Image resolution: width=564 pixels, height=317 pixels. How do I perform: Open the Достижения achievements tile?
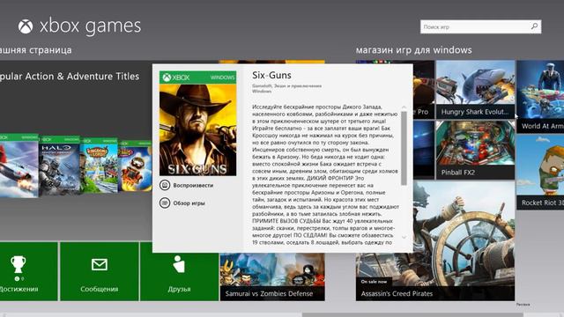(28, 271)
